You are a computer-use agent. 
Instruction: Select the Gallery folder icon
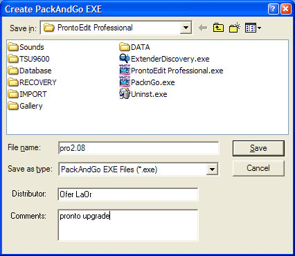tap(13, 106)
